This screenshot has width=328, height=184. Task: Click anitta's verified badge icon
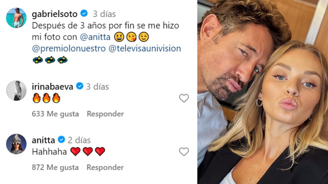pos(61,140)
